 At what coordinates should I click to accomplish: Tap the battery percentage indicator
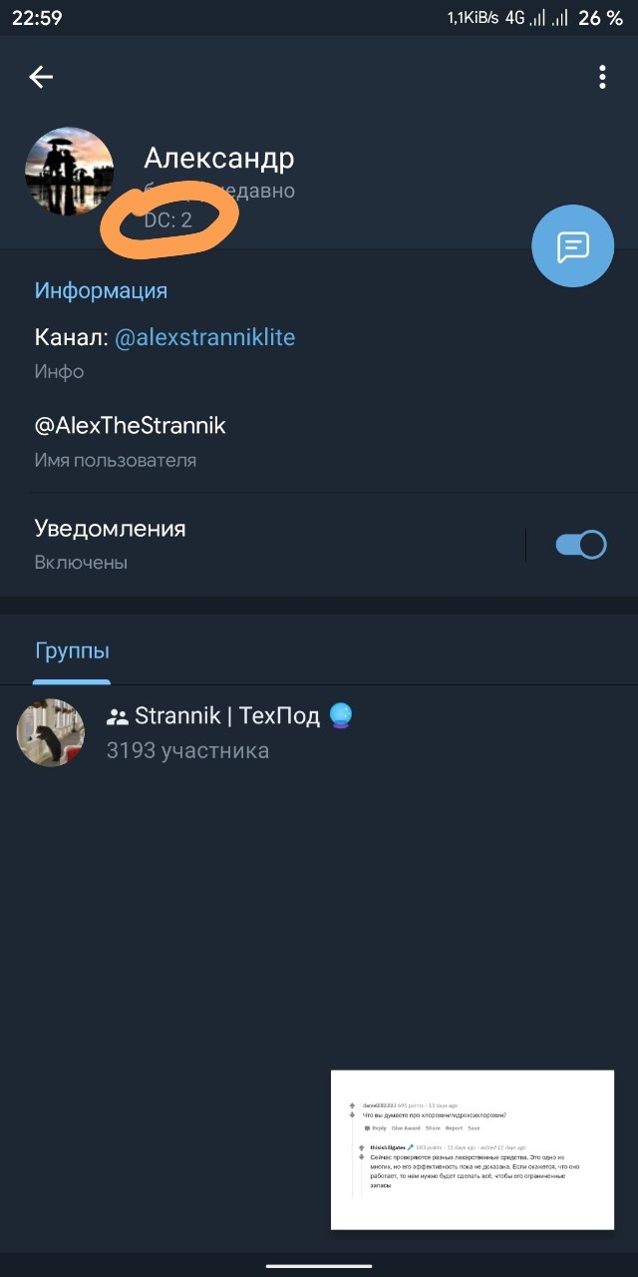[x=600, y=18]
